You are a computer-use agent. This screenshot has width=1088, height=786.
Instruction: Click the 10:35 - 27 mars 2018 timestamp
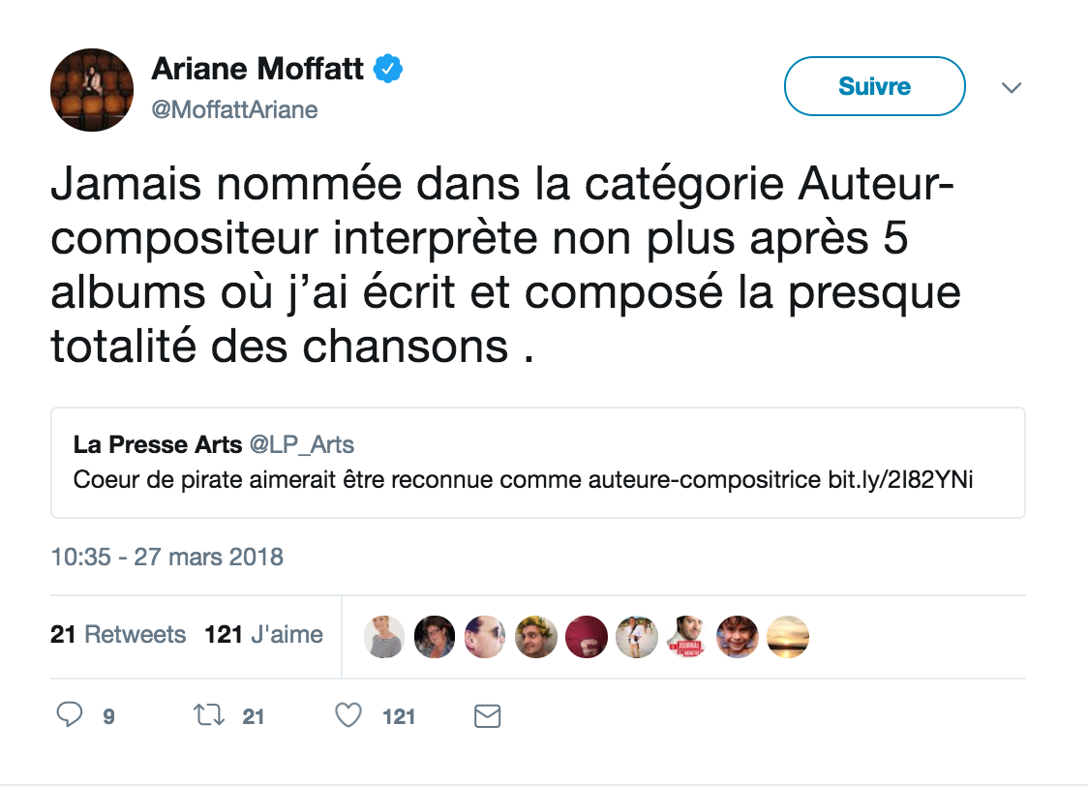(167, 557)
